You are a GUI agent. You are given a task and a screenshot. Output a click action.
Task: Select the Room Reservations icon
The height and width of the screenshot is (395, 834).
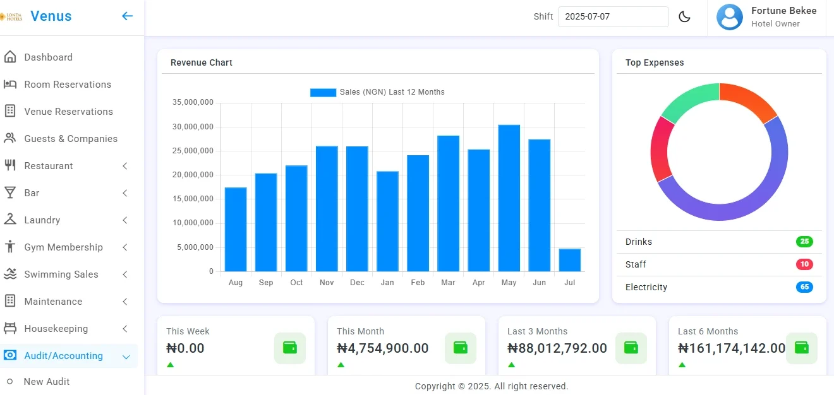coord(11,84)
